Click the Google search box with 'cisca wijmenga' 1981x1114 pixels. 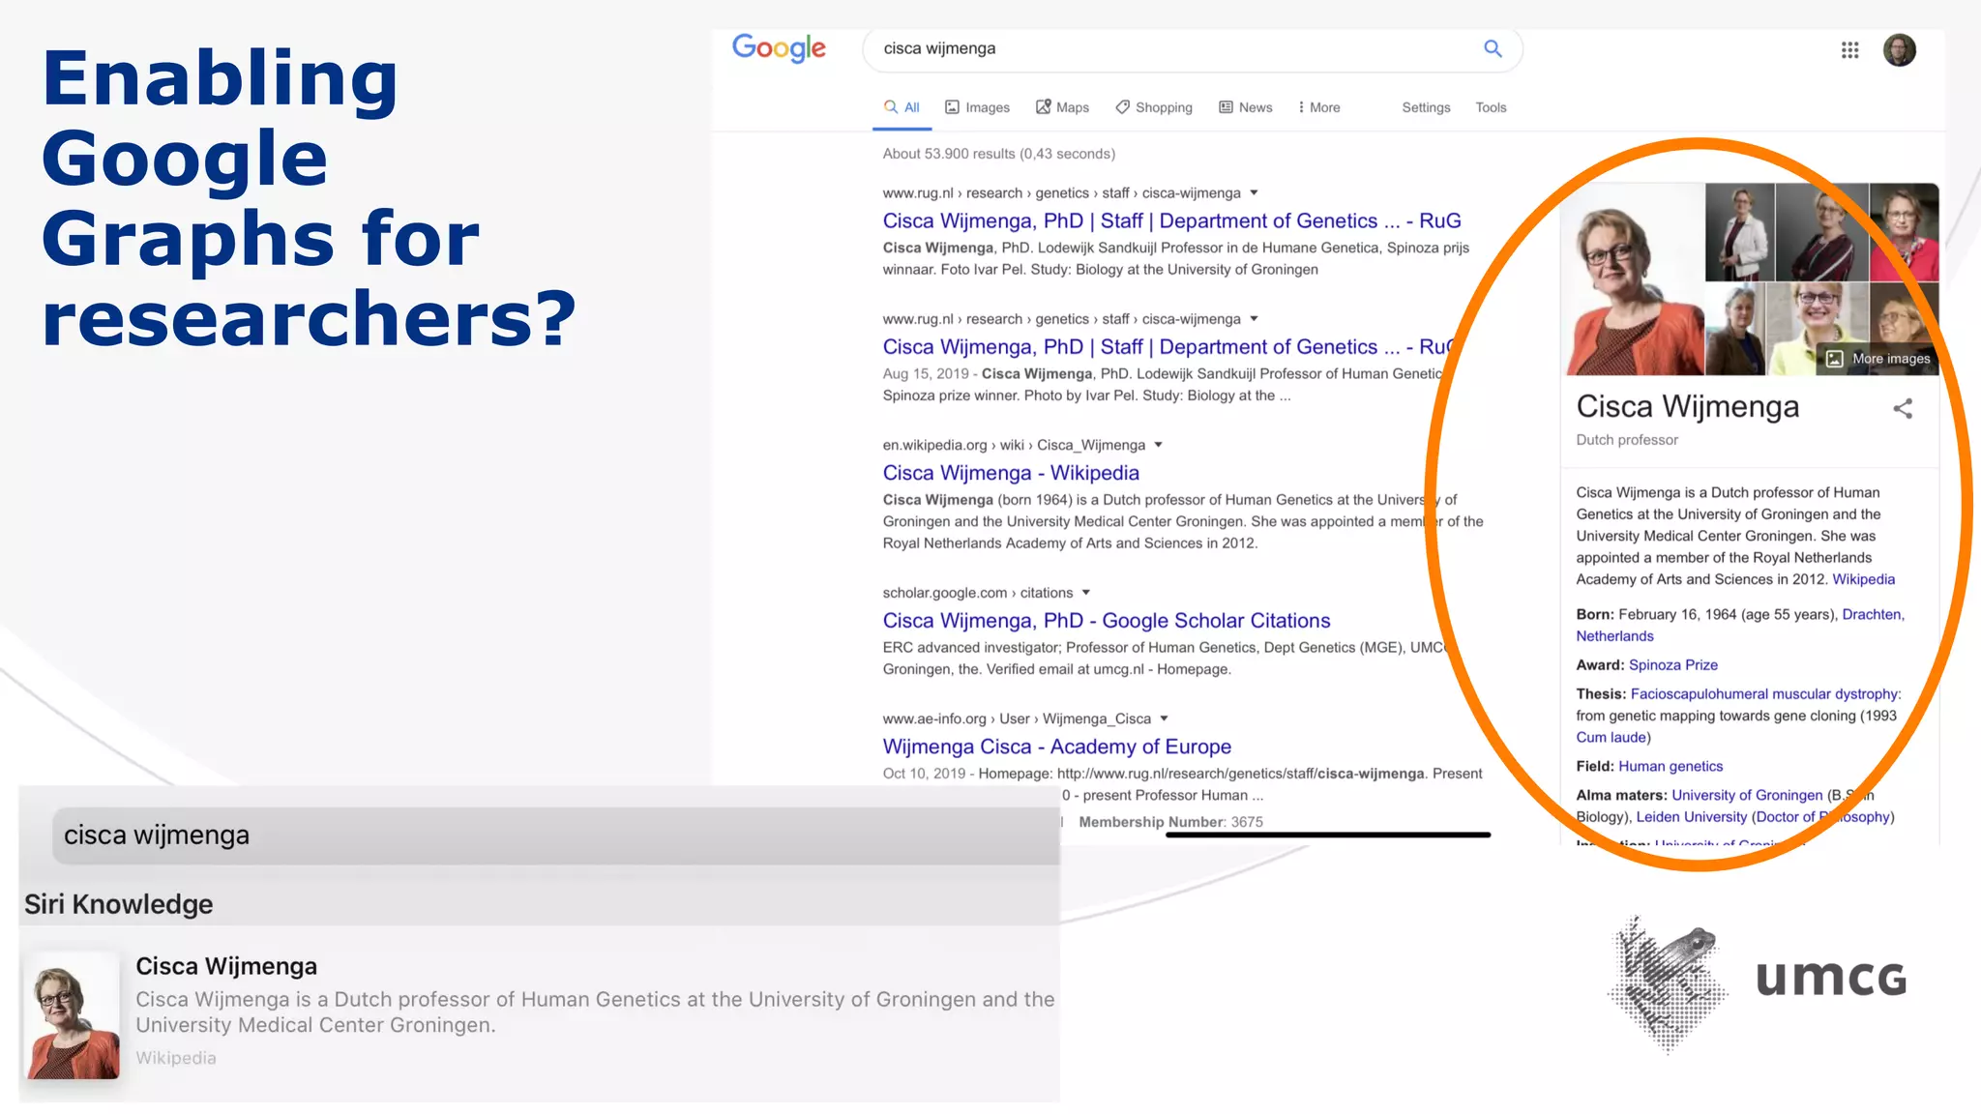pyautogui.click(x=1192, y=49)
